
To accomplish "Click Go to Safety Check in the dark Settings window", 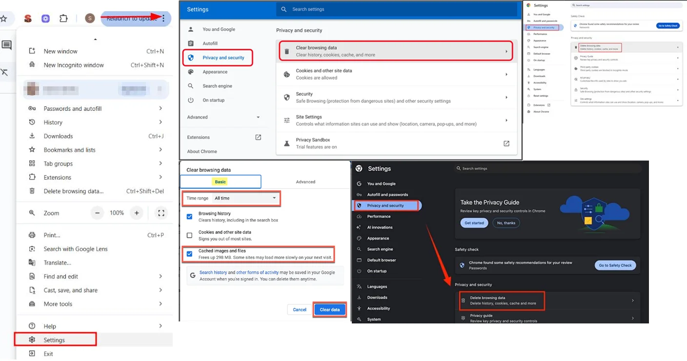I will (615, 265).
